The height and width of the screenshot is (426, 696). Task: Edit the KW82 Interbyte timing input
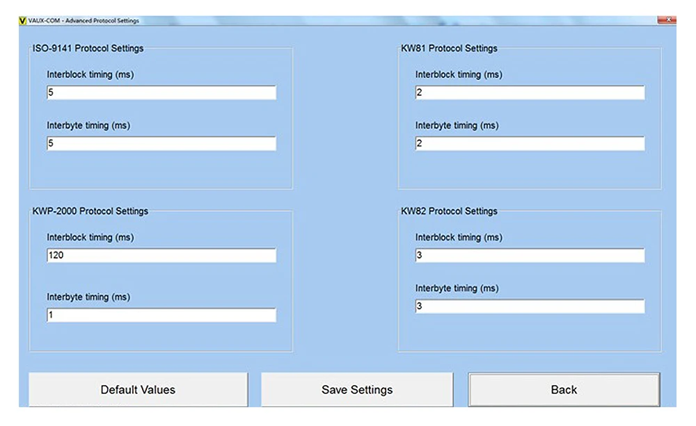click(x=530, y=306)
